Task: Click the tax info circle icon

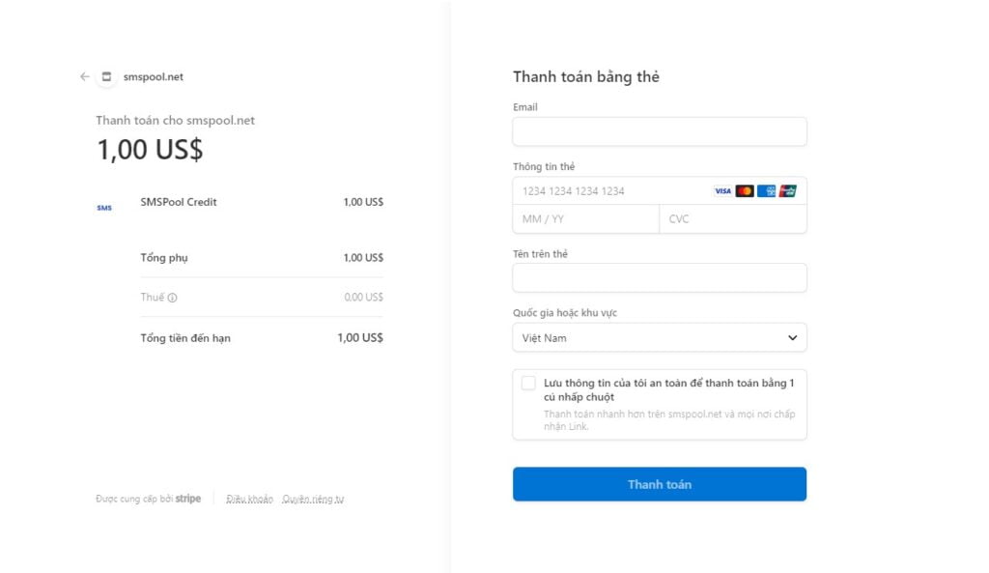Action: tap(172, 298)
